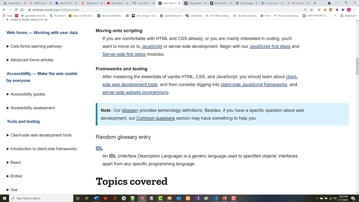The height and width of the screenshot is (202, 359).
Task: Open Windows Task View
Action: 87,198
